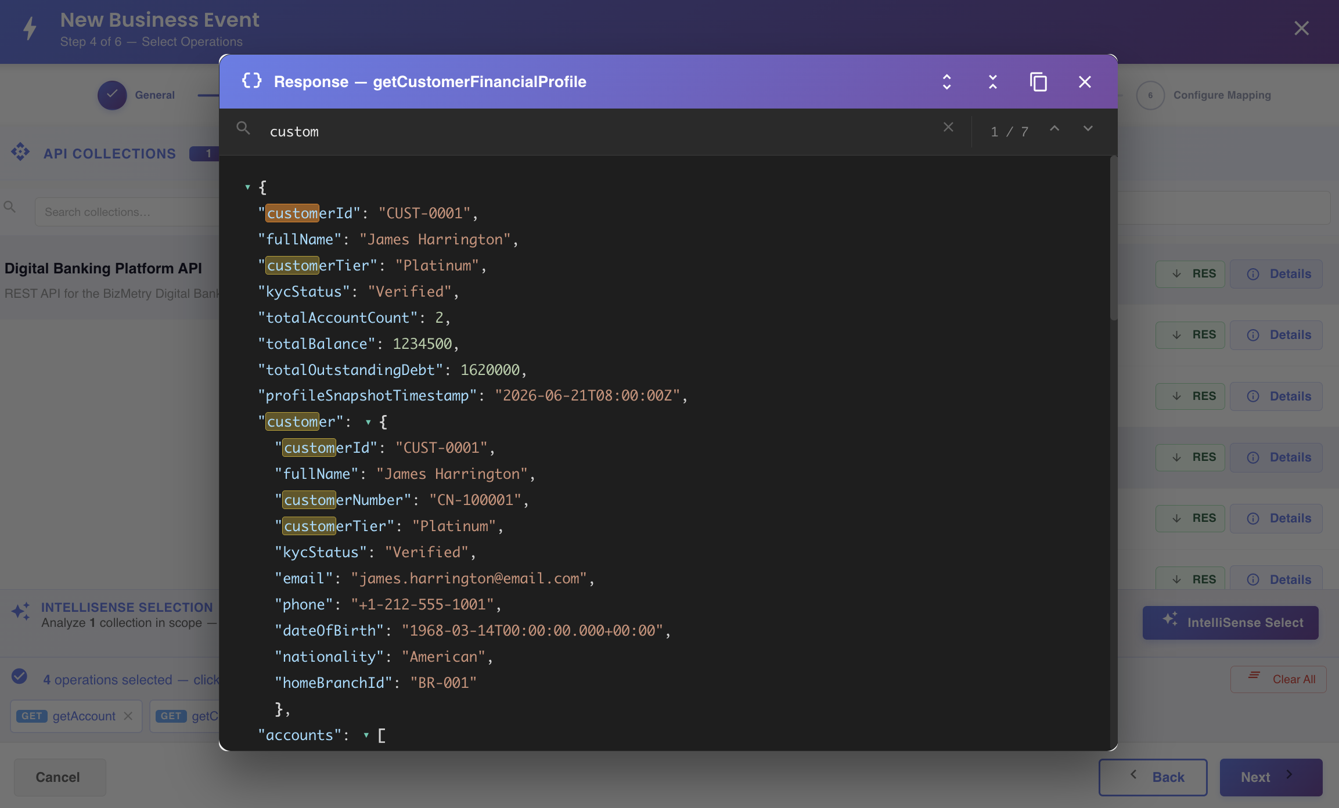Screen dimensions: 1339x808
Task: Open Details for the third operation row
Action: (1276, 396)
